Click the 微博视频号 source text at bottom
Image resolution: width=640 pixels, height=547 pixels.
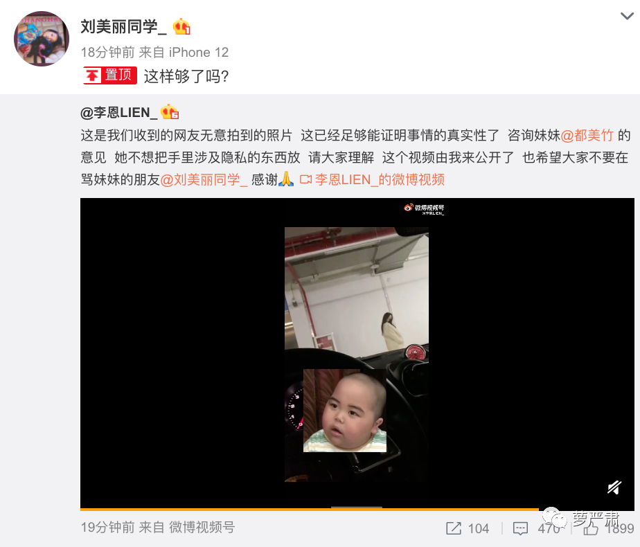tap(202, 528)
